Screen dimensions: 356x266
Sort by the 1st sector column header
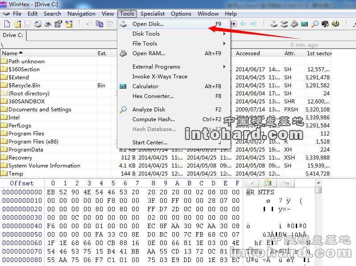pos(319,53)
